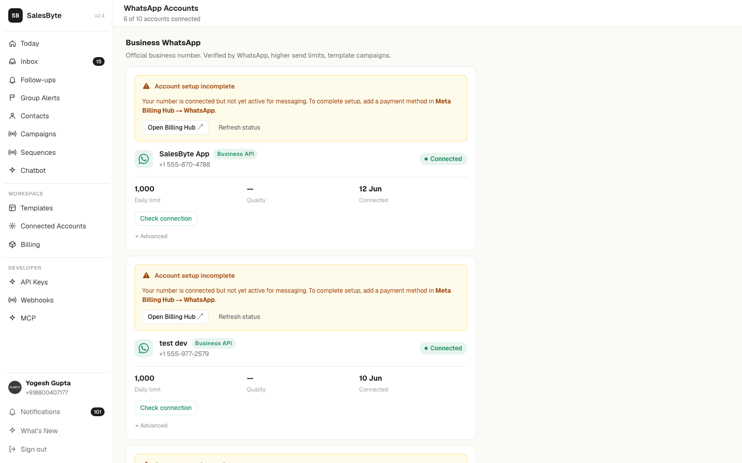742x463 pixels.
Task: Open API Keys under Developer
Action: (56, 282)
